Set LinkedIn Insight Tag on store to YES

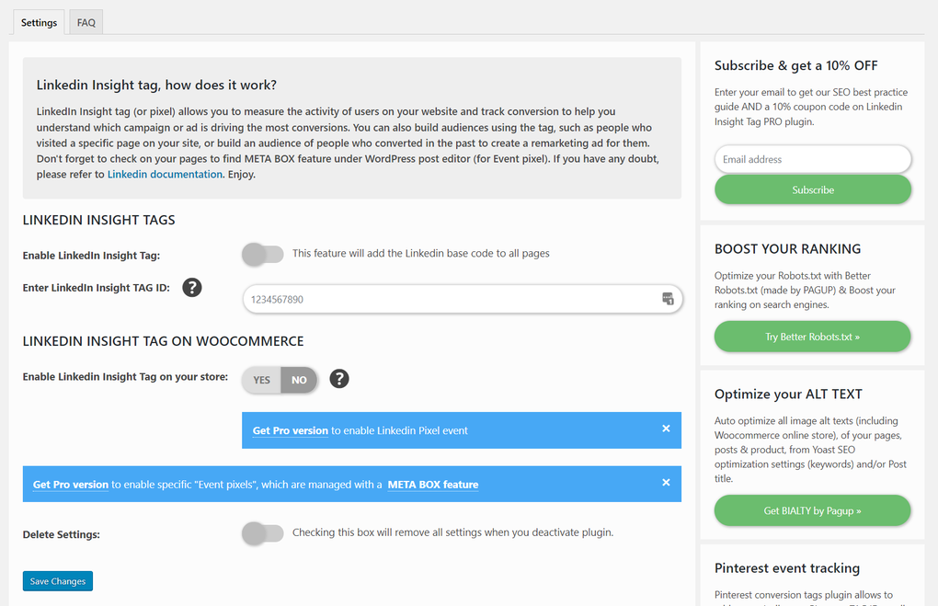point(260,378)
